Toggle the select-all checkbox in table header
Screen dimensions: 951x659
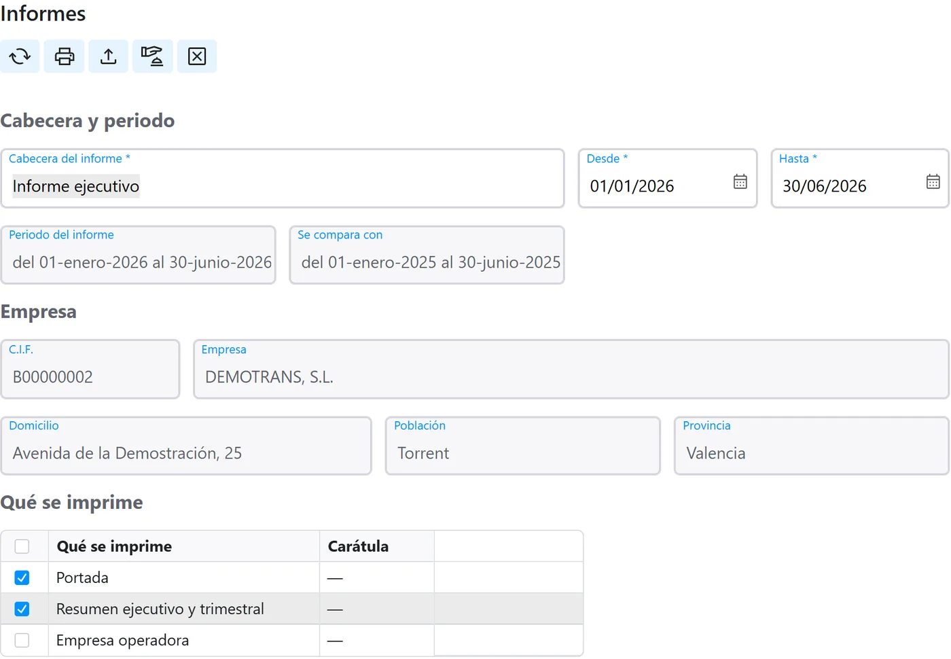click(22, 546)
